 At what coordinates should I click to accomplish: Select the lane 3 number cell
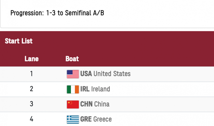(x=32, y=104)
